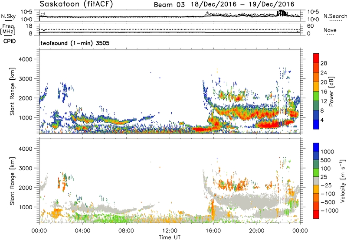Click the gray -25 to 25 Velocity colorbar segment

pyautogui.click(x=316, y=181)
